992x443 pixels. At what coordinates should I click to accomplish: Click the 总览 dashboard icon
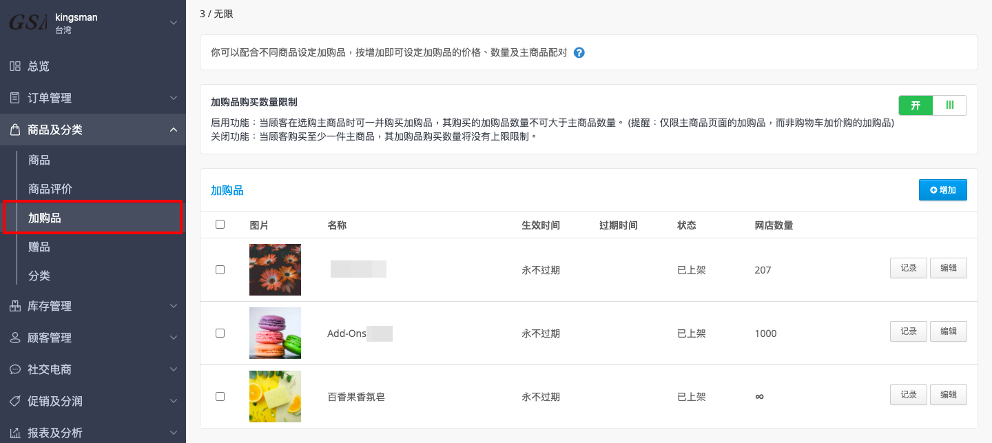point(15,66)
